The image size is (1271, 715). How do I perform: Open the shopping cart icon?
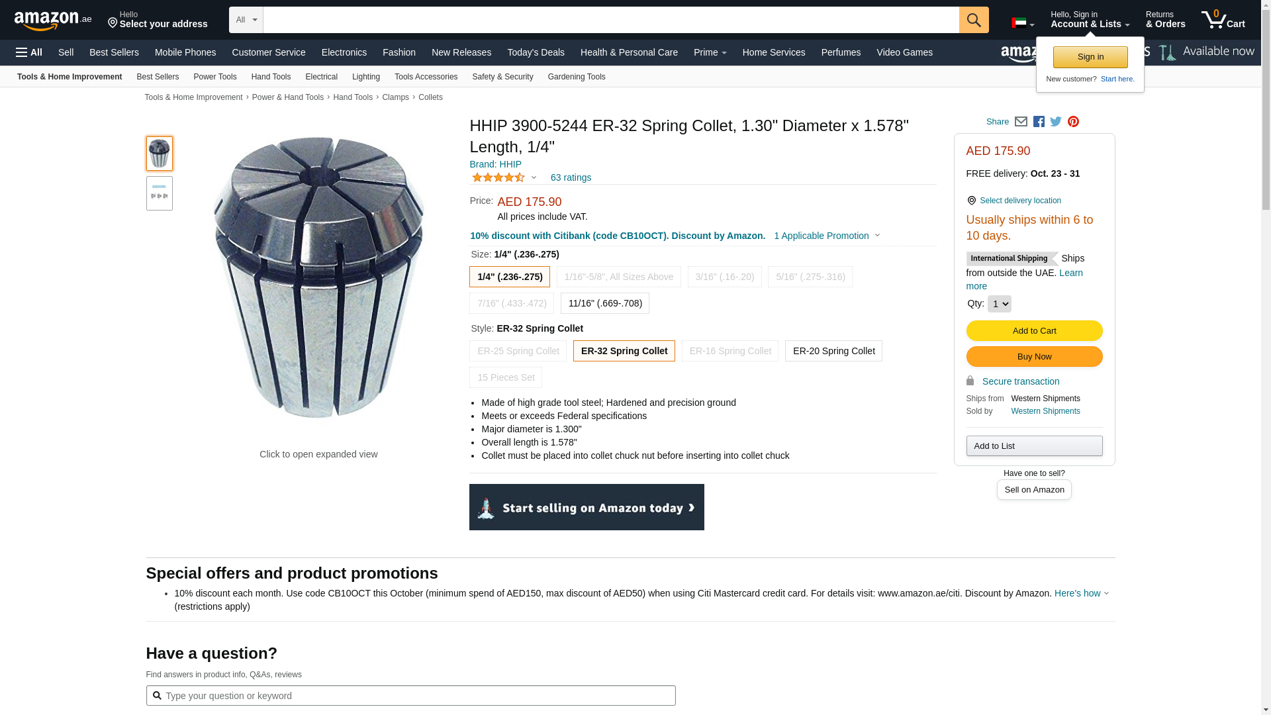pyautogui.click(x=1223, y=20)
